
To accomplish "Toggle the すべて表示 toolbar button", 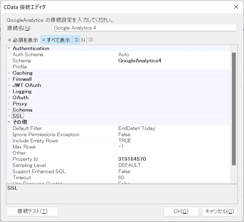I will coord(57,40).
